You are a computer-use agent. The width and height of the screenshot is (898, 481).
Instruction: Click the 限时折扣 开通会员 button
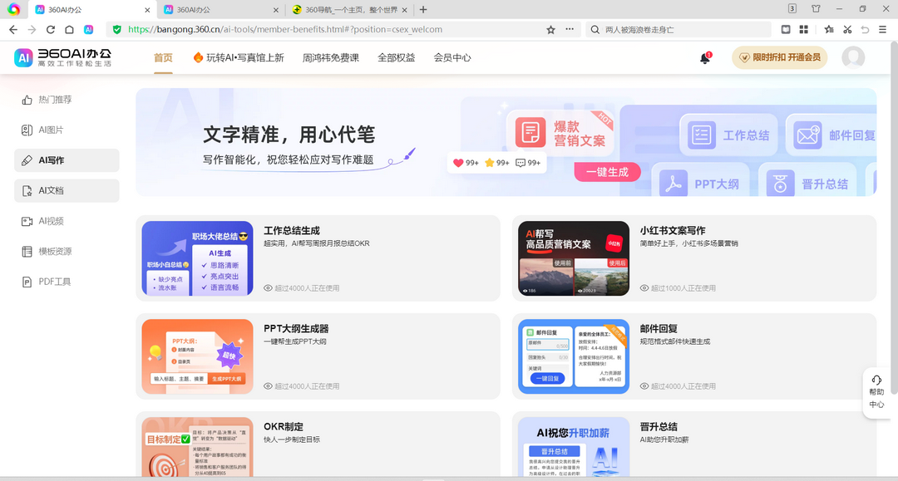coord(779,58)
